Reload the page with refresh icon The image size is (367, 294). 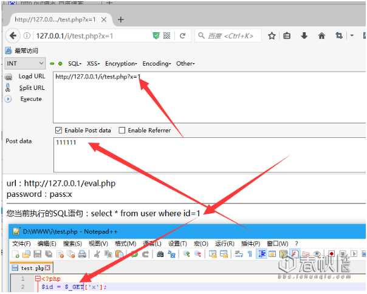pyautogui.click(x=182, y=36)
